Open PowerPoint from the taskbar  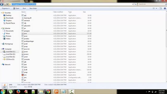[56, 92]
